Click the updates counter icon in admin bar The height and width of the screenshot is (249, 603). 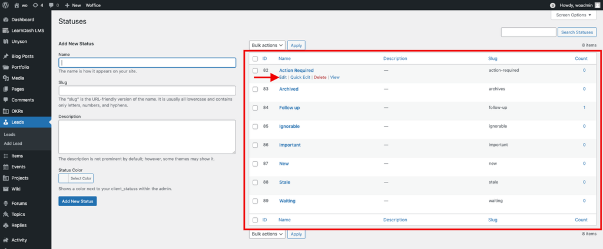(x=39, y=5)
